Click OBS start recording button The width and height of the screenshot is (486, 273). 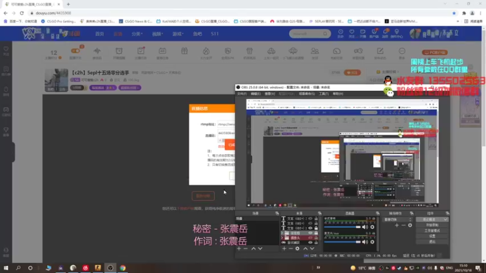tap(432, 225)
